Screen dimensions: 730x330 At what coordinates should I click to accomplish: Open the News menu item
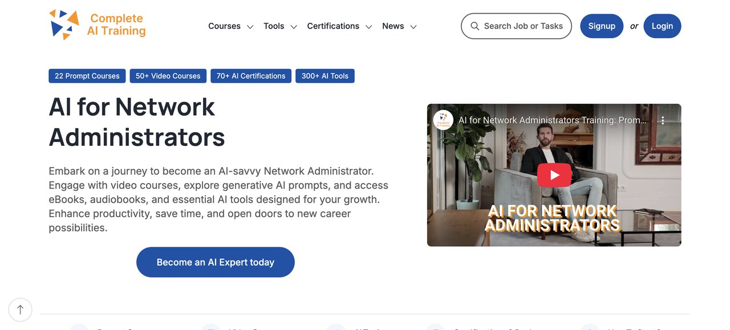393,26
